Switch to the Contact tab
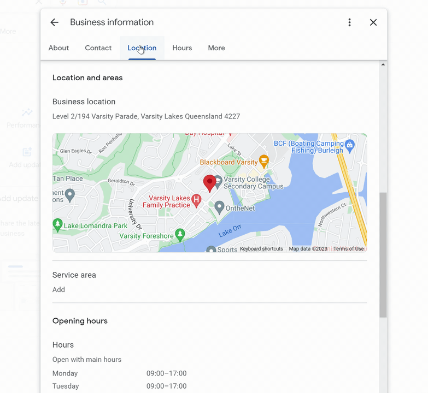This screenshot has width=428, height=393. pyautogui.click(x=98, y=48)
